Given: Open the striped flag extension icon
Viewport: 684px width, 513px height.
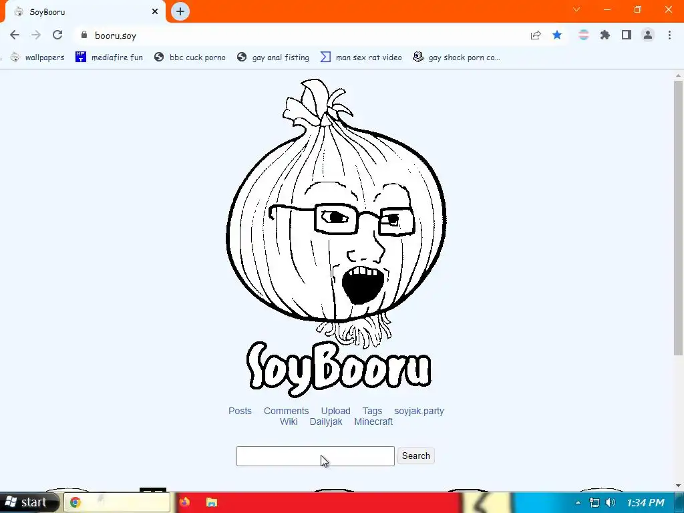Looking at the screenshot, I should [x=583, y=35].
